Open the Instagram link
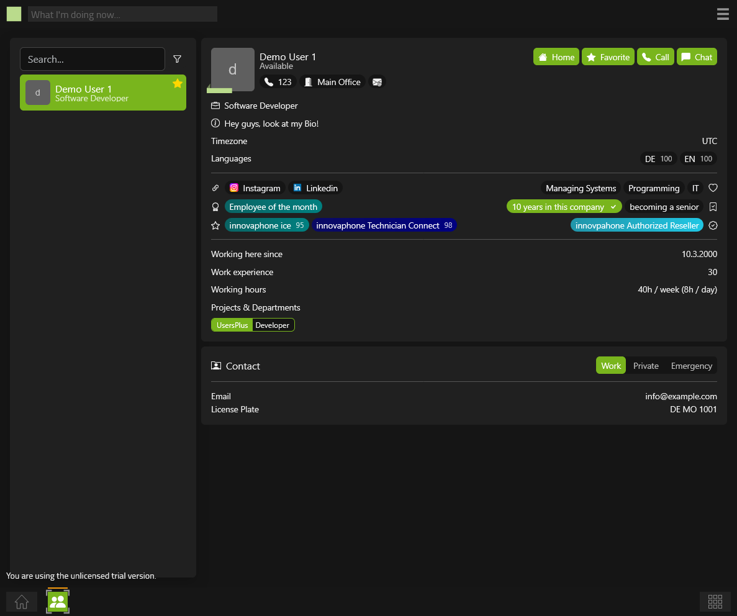The width and height of the screenshot is (737, 616). (255, 188)
